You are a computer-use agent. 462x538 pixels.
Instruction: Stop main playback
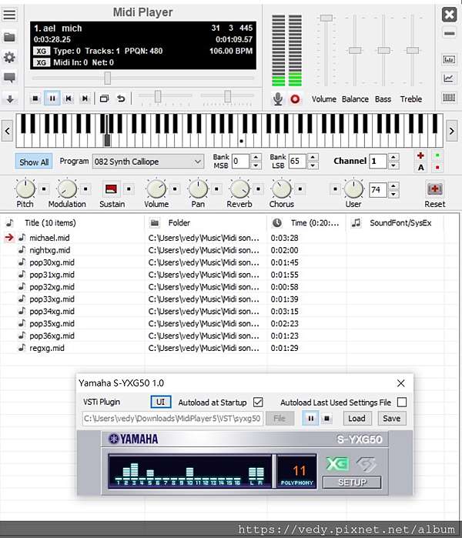click(35, 99)
